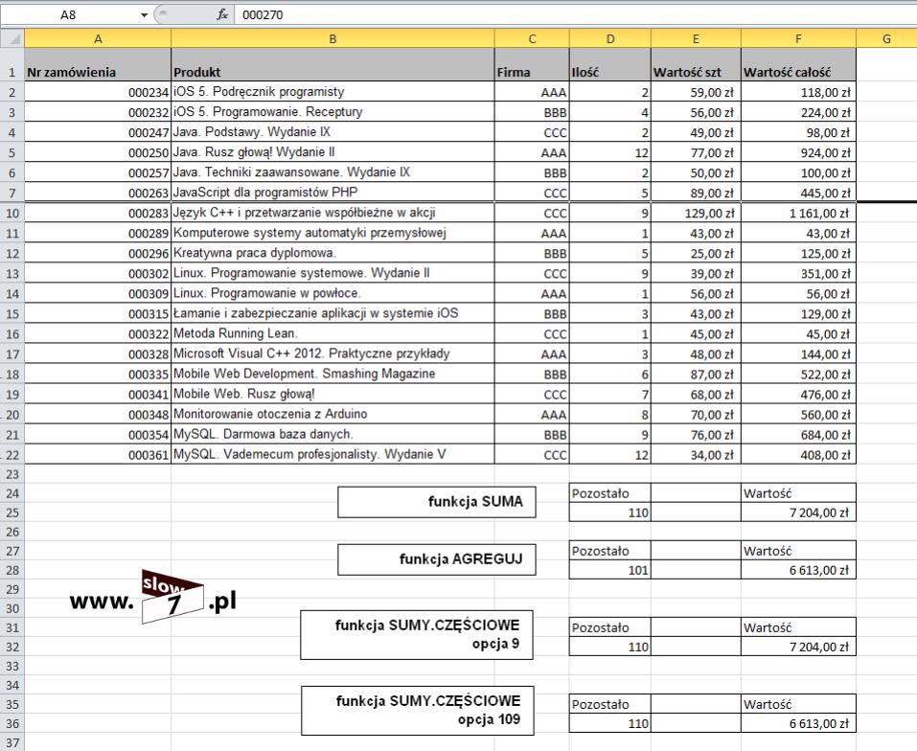Select total value cell 924,00 zł
The image size is (917, 751).
coord(798,152)
